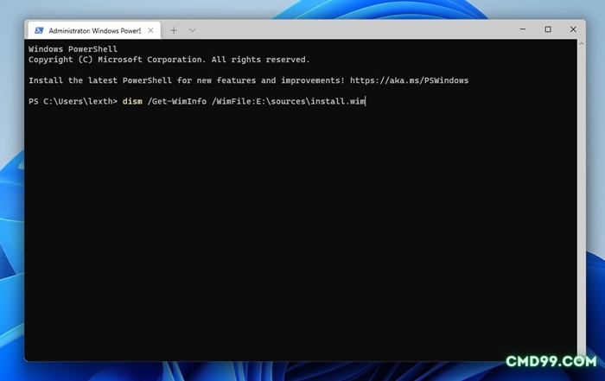Minimize the terminal window
The height and width of the screenshot is (381, 605).
523,29
